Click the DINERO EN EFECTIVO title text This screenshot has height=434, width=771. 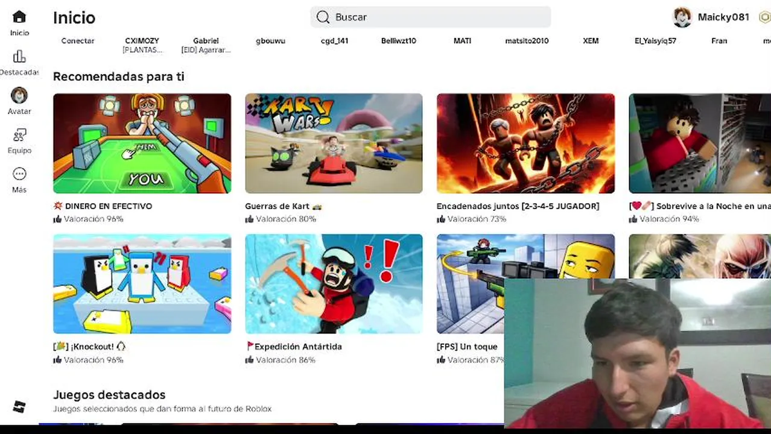103,206
